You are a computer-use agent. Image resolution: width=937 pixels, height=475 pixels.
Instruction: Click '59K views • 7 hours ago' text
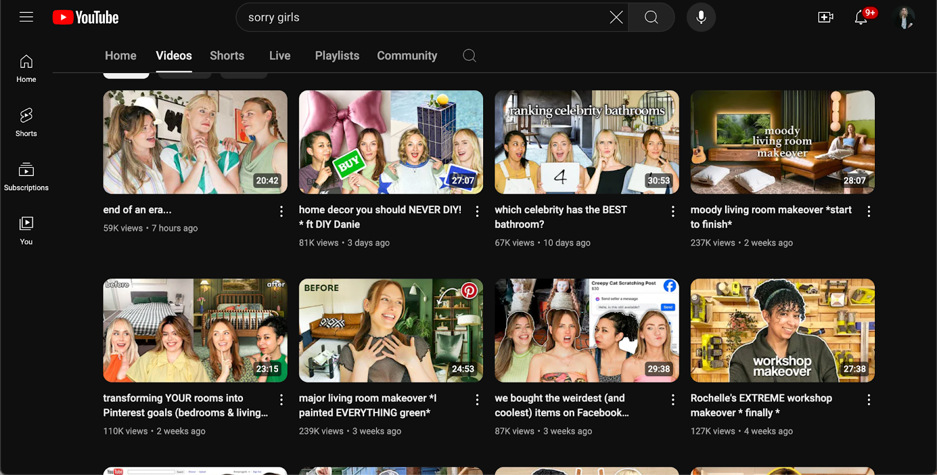(151, 228)
